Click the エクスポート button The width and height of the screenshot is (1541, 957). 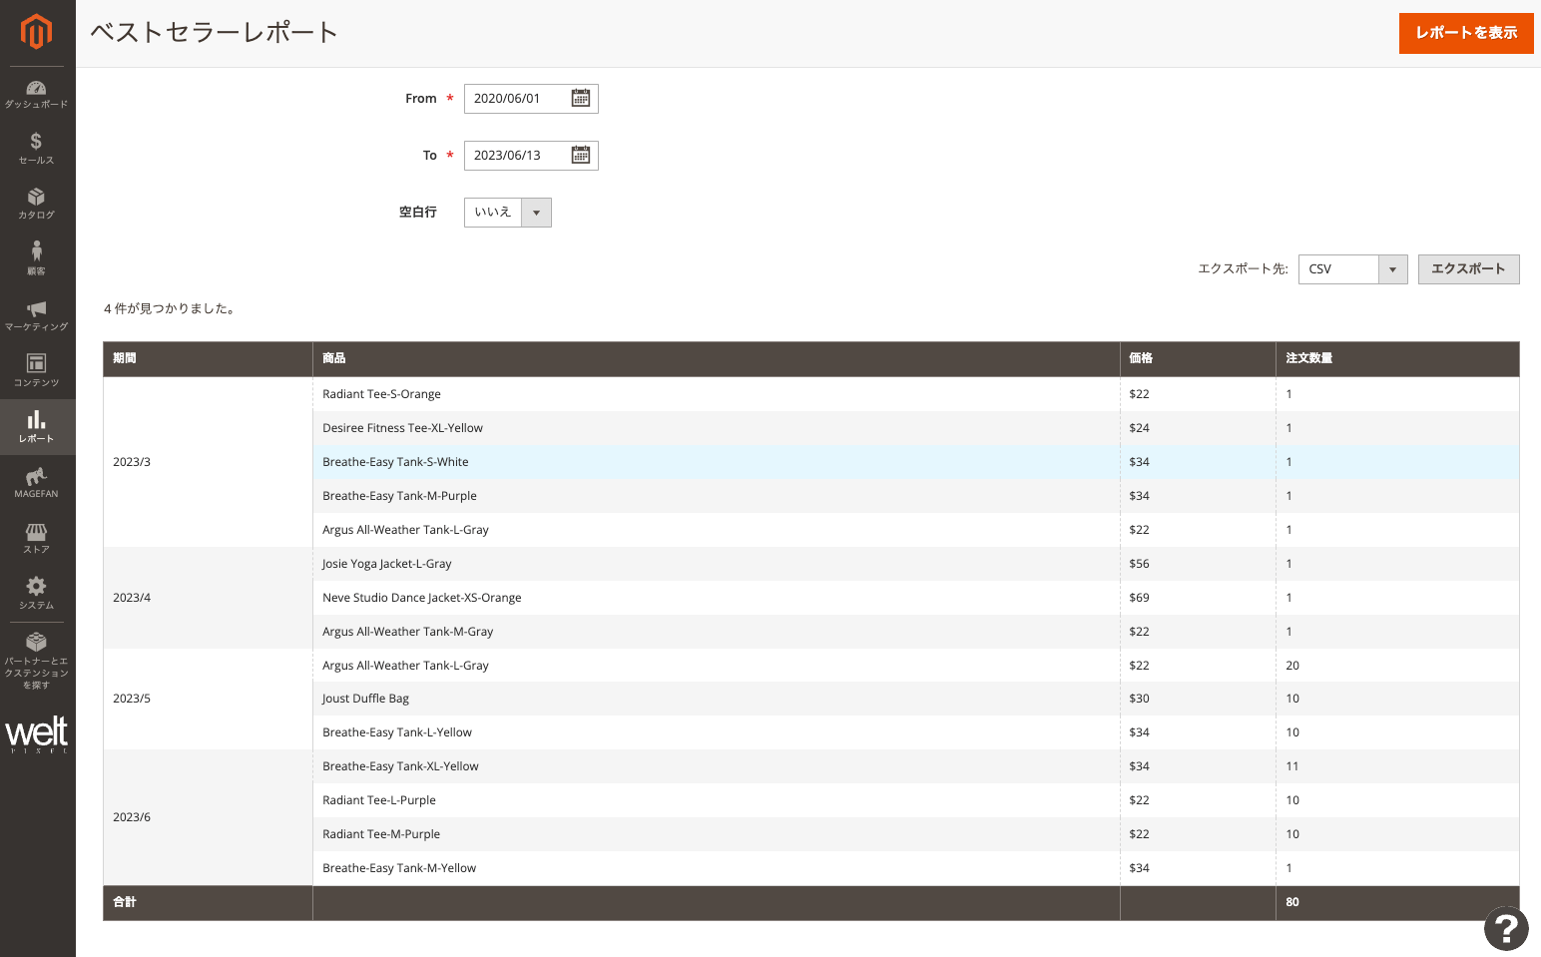pyautogui.click(x=1468, y=269)
